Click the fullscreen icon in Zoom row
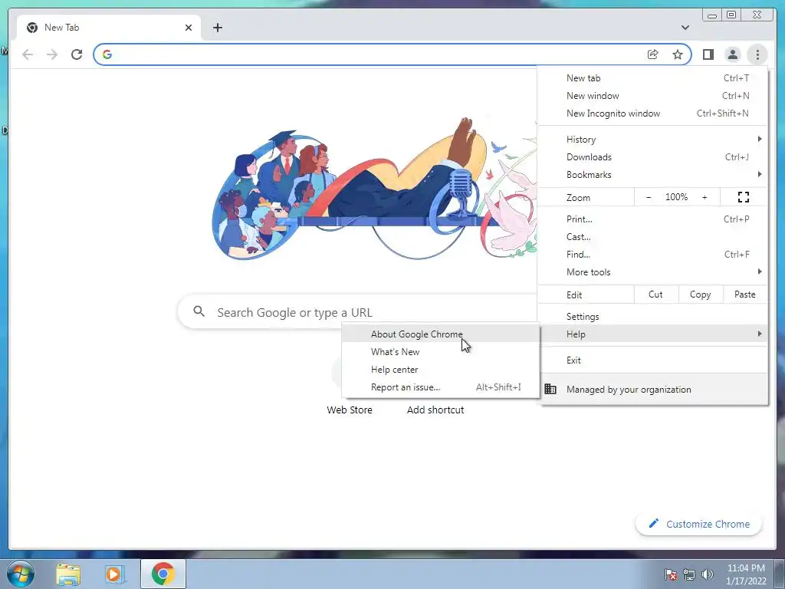785x589 pixels. pos(744,197)
